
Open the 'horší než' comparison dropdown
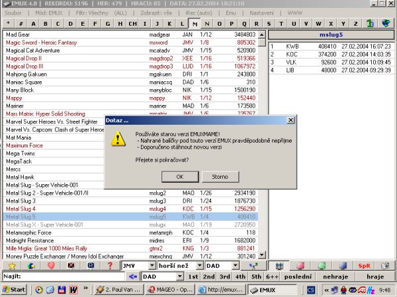[x=200, y=266]
